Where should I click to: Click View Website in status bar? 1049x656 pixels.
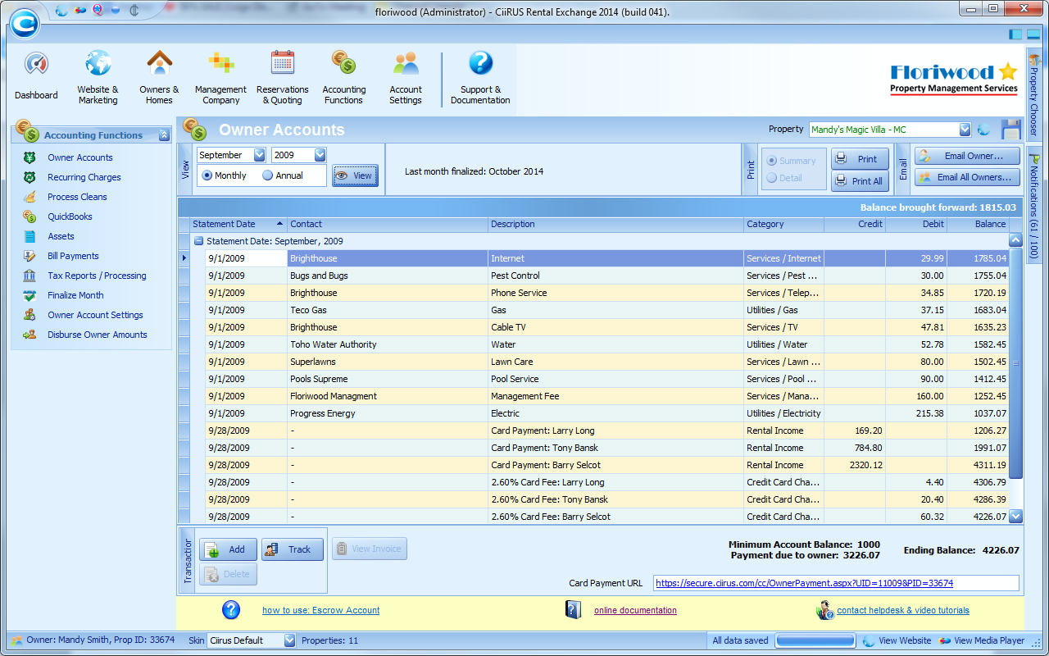pos(897,640)
